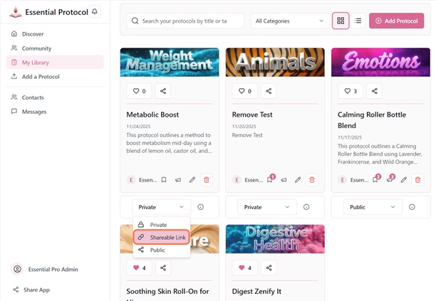Click the notification bell icon

[96, 11]
